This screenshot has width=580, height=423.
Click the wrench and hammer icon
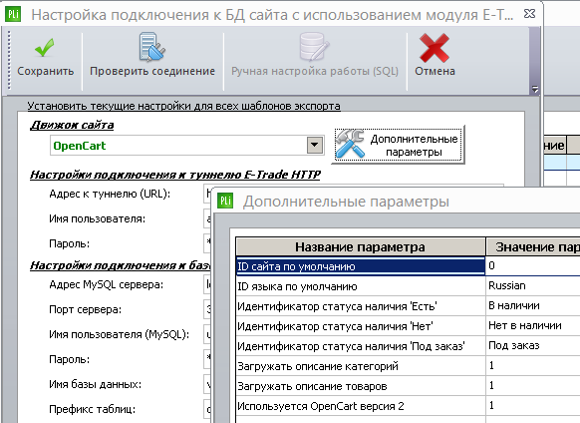tap(350, 144)
